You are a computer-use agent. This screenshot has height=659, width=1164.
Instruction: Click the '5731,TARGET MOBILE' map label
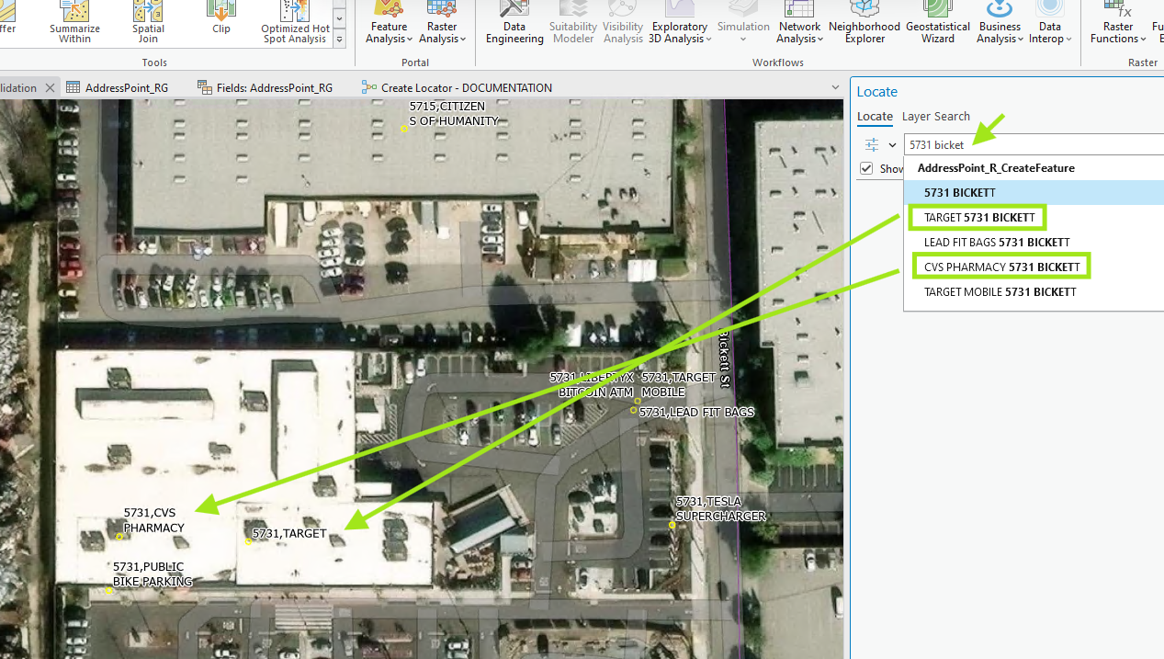(678, 385)
